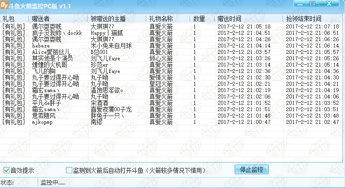Click streamer 温饱思淫欲。 cell

click(x=107, y=91)
